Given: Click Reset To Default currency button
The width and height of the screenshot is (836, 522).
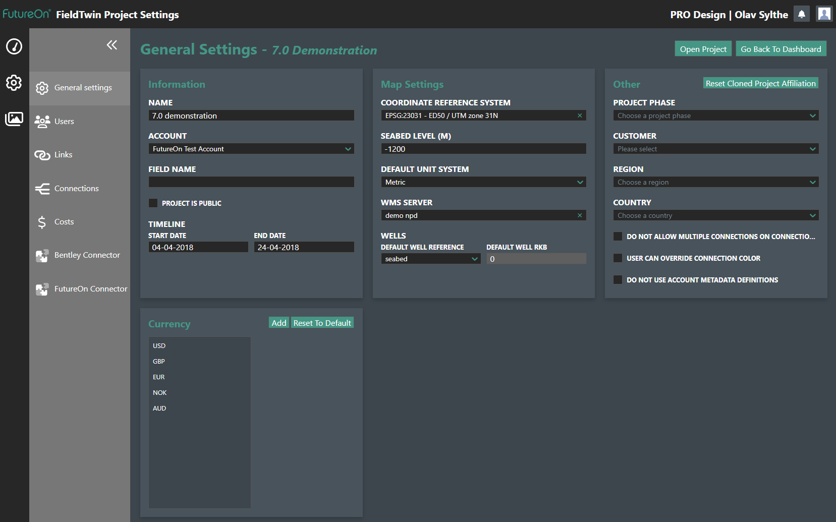Looking at the screenshot, I should click(322, 323).
